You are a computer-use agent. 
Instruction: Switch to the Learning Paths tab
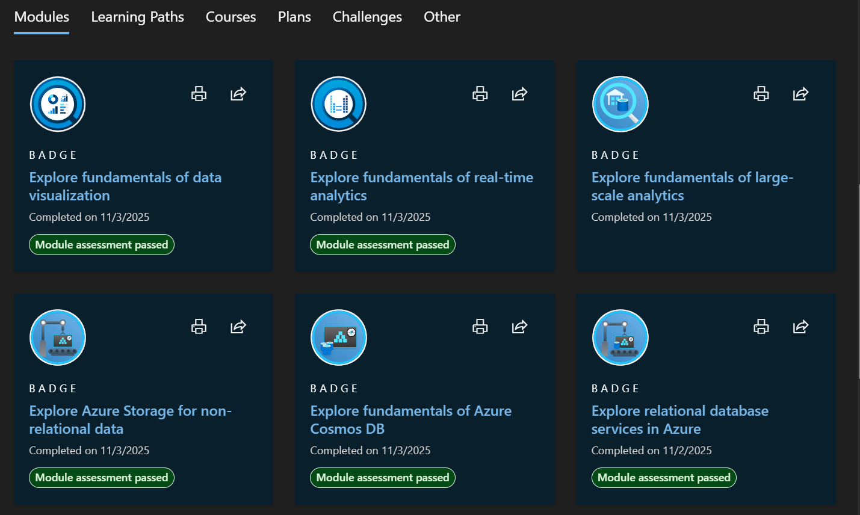pyautogui.click(x=137, y=17)
